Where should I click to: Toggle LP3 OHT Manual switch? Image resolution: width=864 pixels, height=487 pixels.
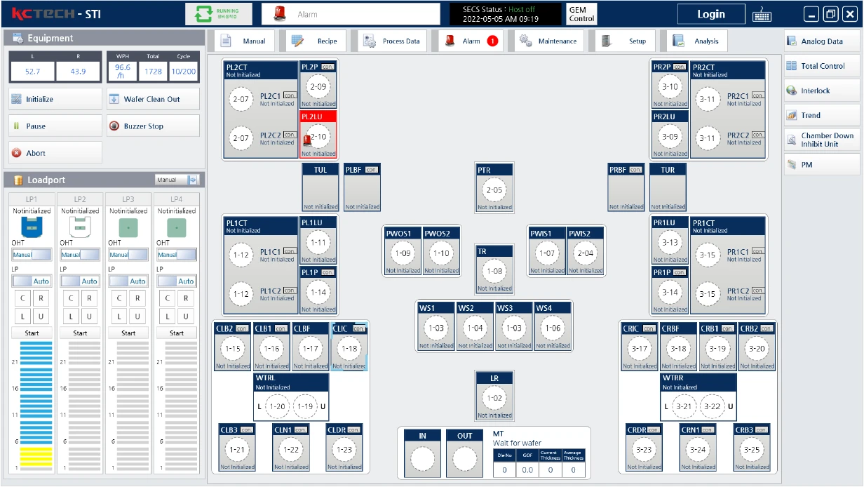coord(128,255)
